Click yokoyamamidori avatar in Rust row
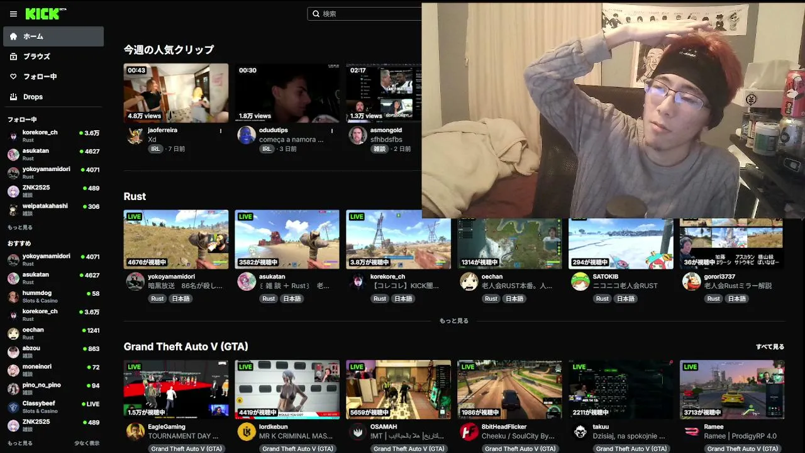 click(x=135, y=281)
